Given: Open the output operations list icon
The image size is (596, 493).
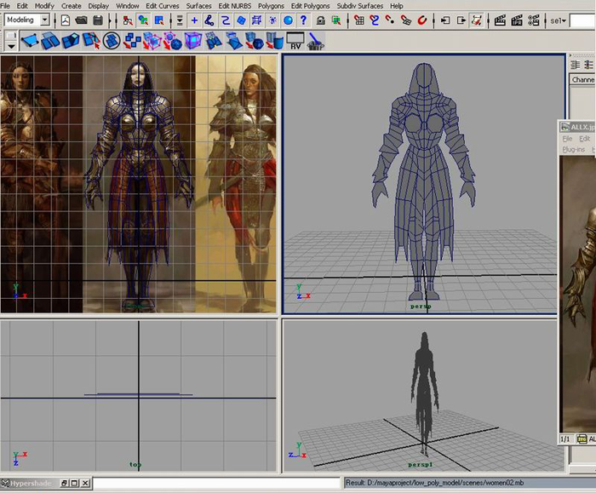Looking at the screenshot, I should coord(461,20).
